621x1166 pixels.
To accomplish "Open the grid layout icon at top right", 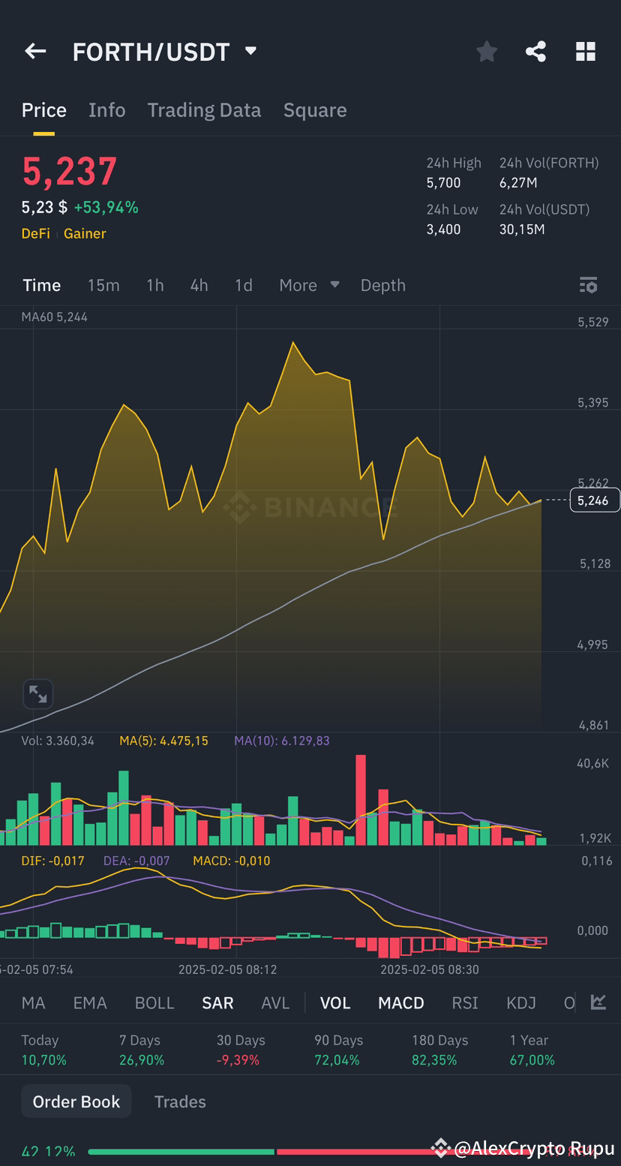I will (x=585, y=51).
